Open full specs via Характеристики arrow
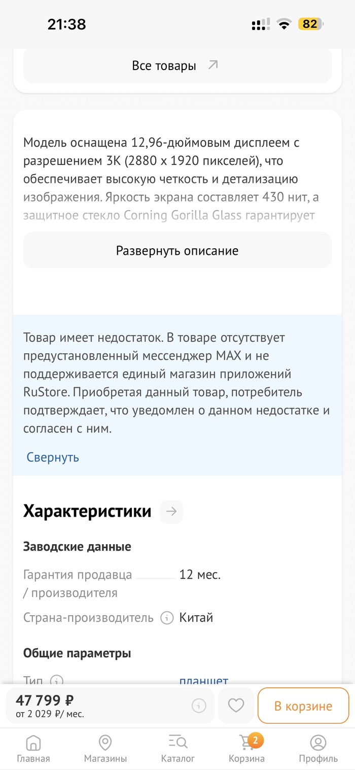 click(171, 511)
